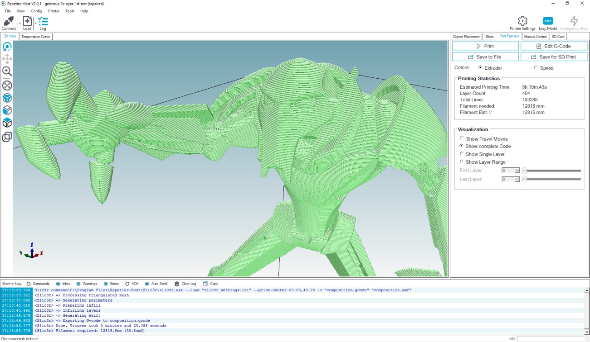Viewport: 590px width, 342px height.
Task: Open the Slicer tab
Action: pos(489,37)
